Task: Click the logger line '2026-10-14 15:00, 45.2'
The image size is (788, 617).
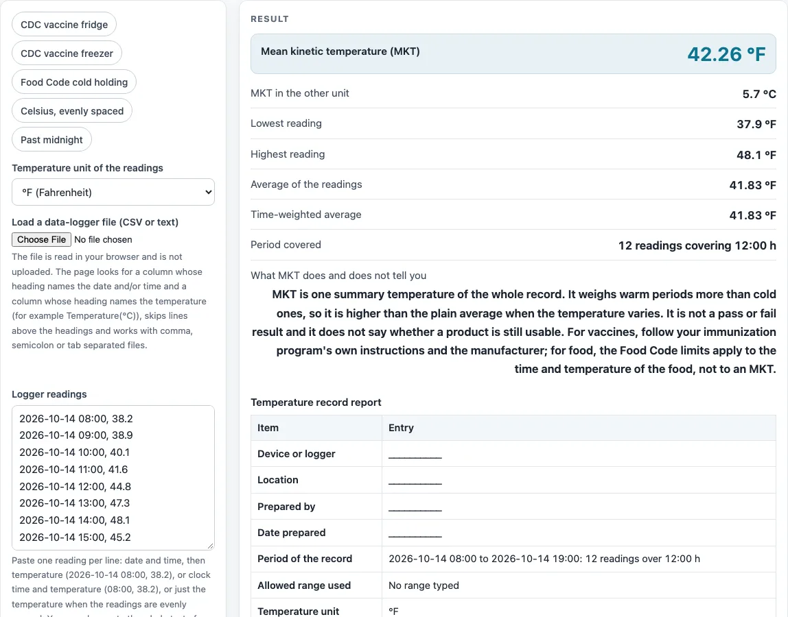Action: pyautogui.click(x=75, y=537)
